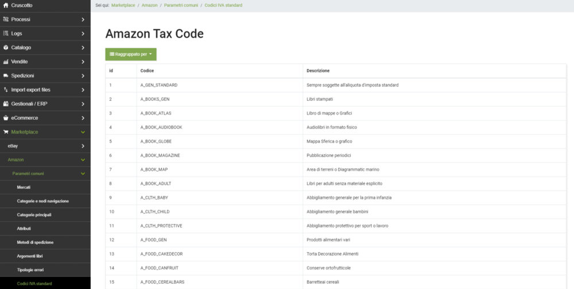Click the Import export files icon

pos(6,89)
